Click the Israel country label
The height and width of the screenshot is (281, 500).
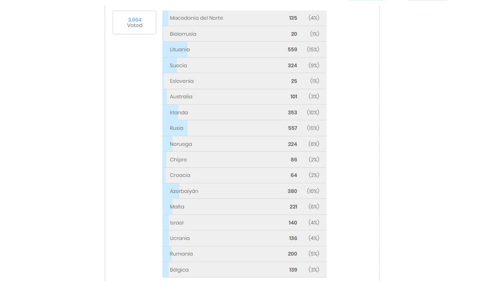[x=177, y=223]
